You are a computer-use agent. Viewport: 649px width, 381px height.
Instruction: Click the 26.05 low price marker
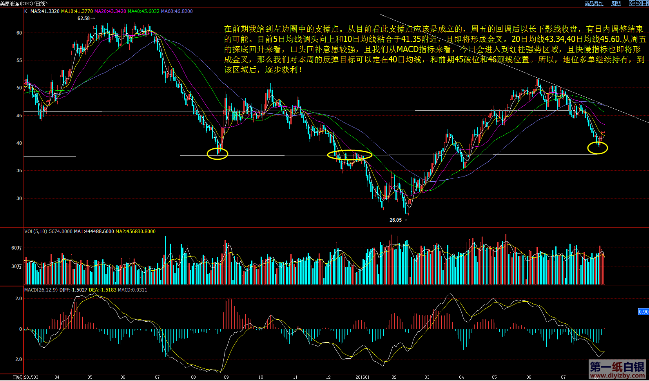(x=395, y=220)
